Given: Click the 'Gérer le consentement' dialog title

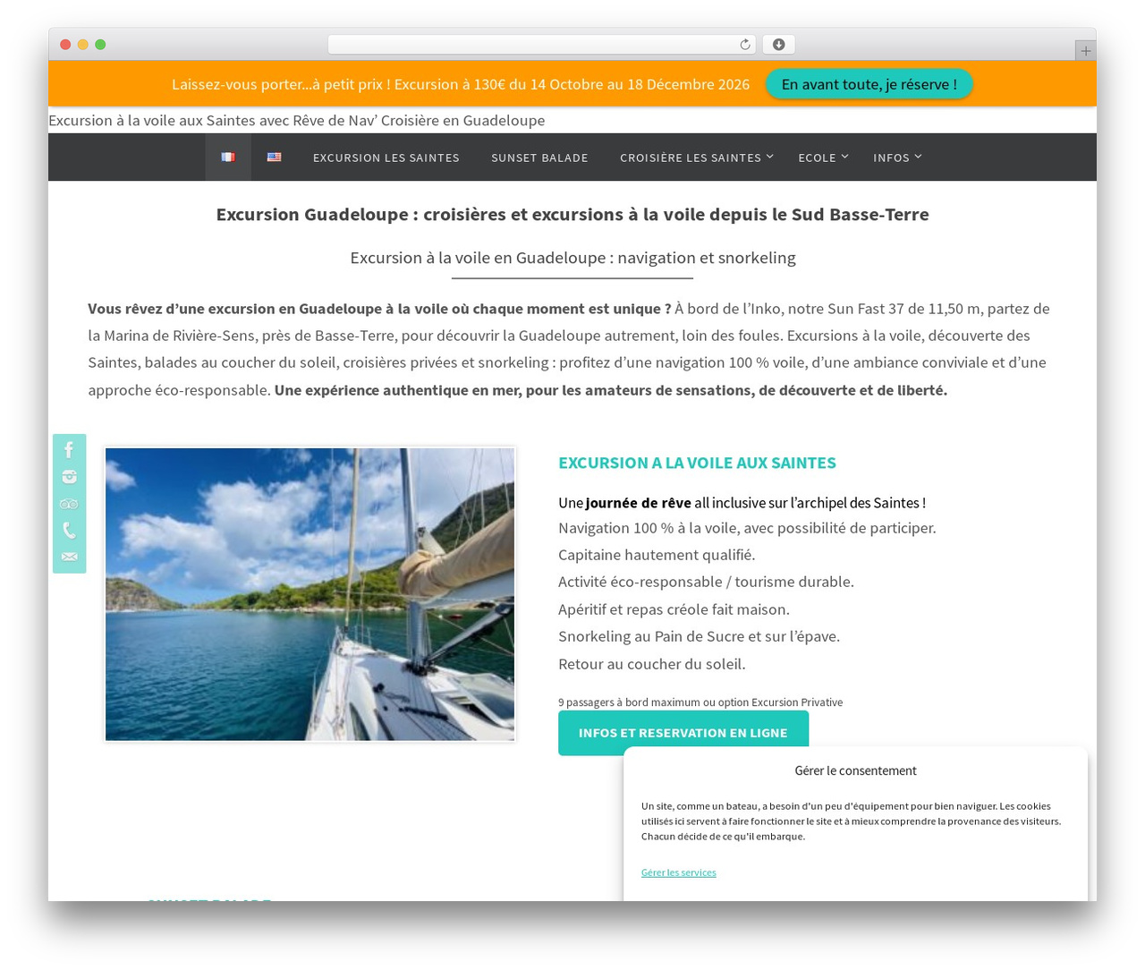Looking at the screenshot, I should pos(855,770).
